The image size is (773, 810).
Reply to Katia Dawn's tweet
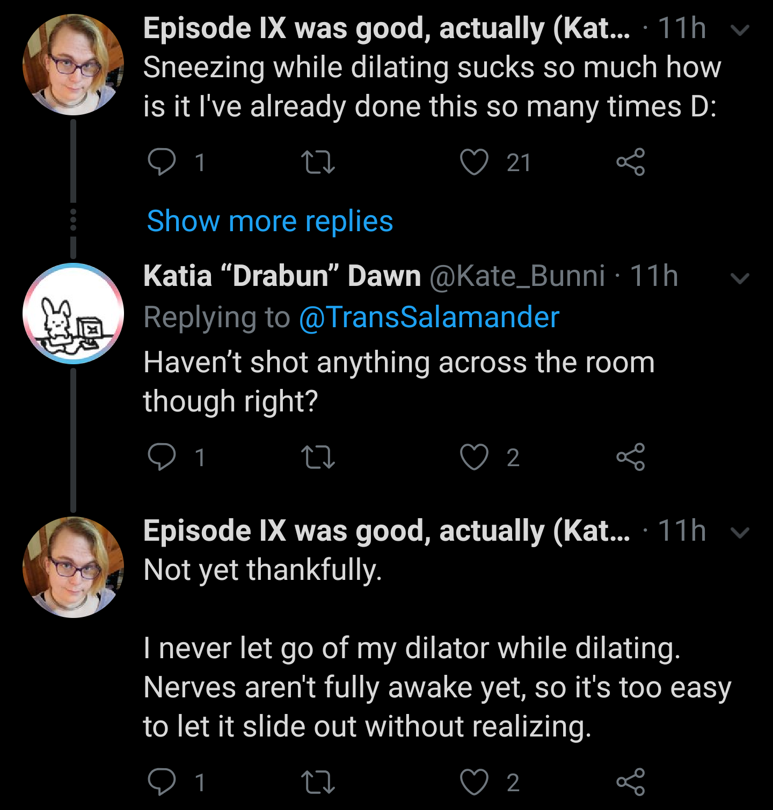[x=162, y=457]
